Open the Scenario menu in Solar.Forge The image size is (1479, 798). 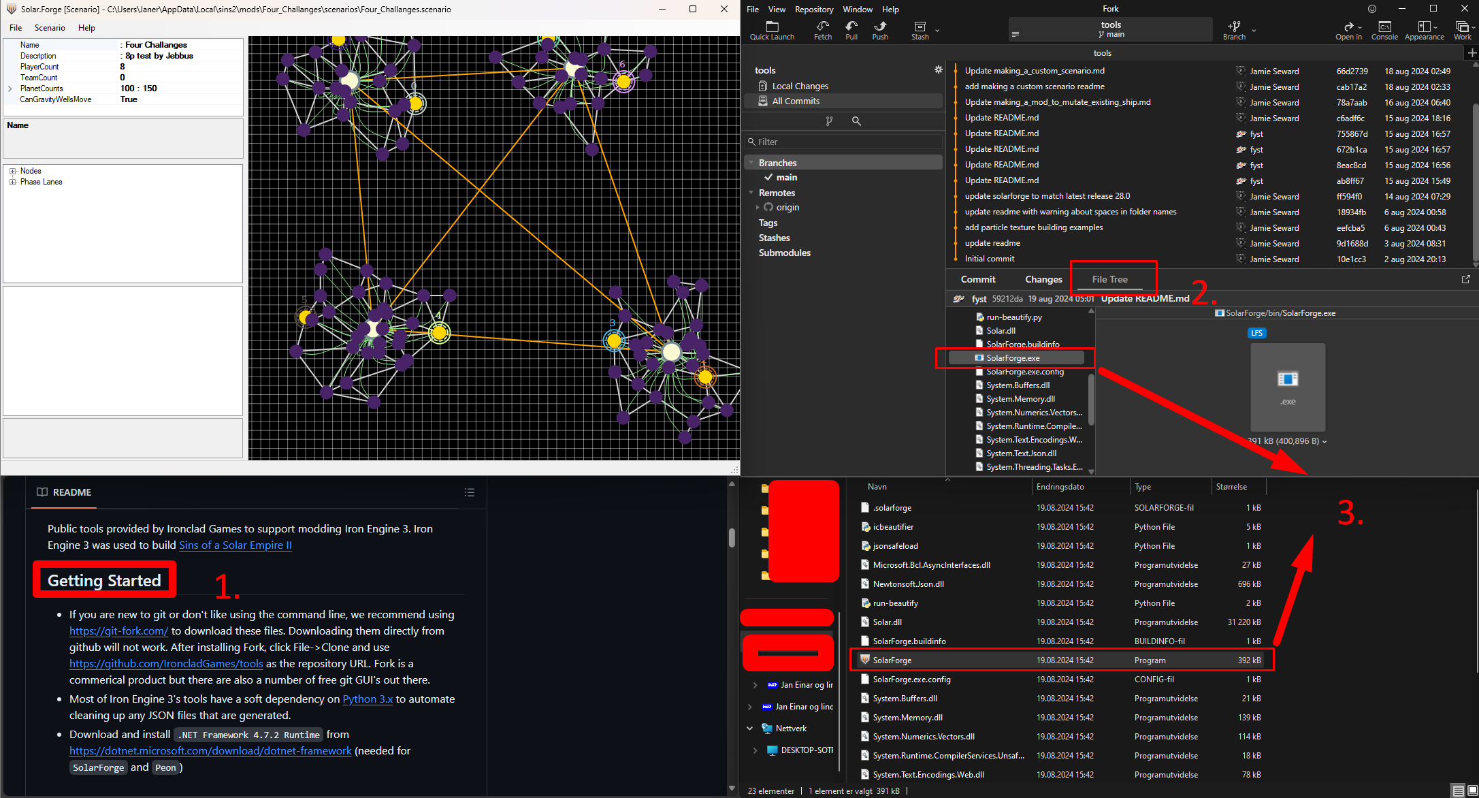50,28
